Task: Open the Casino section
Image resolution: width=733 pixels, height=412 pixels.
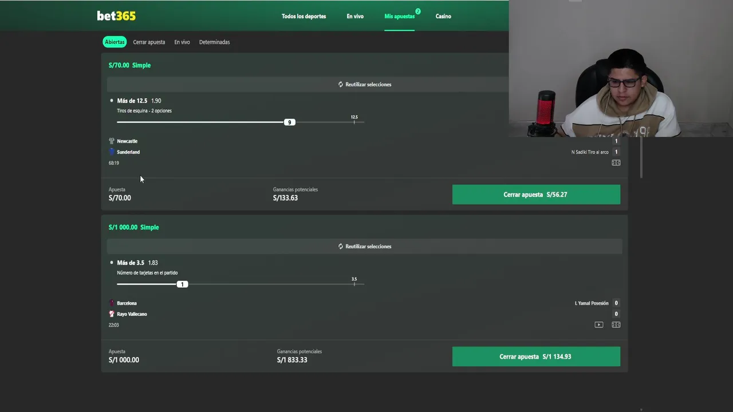Action: coord(443,16)
